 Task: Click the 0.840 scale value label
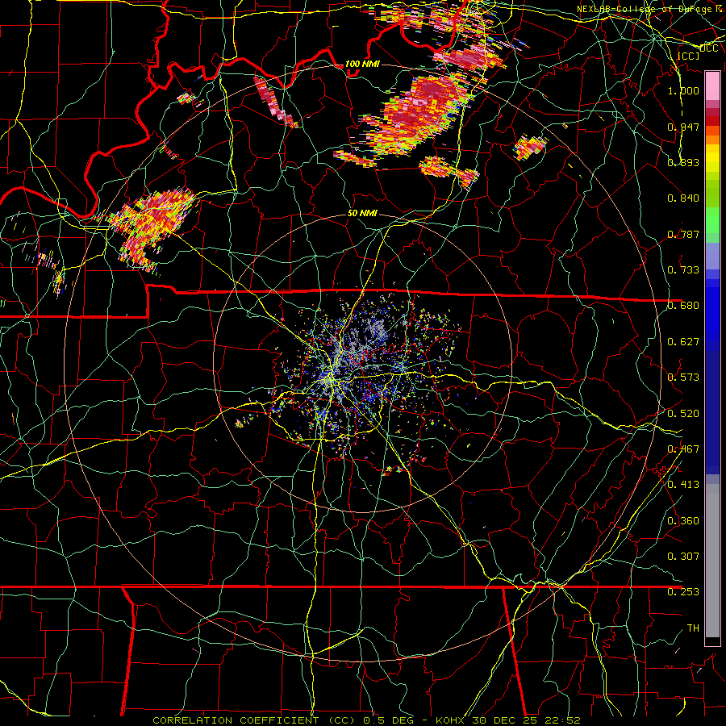click(683, 198)
